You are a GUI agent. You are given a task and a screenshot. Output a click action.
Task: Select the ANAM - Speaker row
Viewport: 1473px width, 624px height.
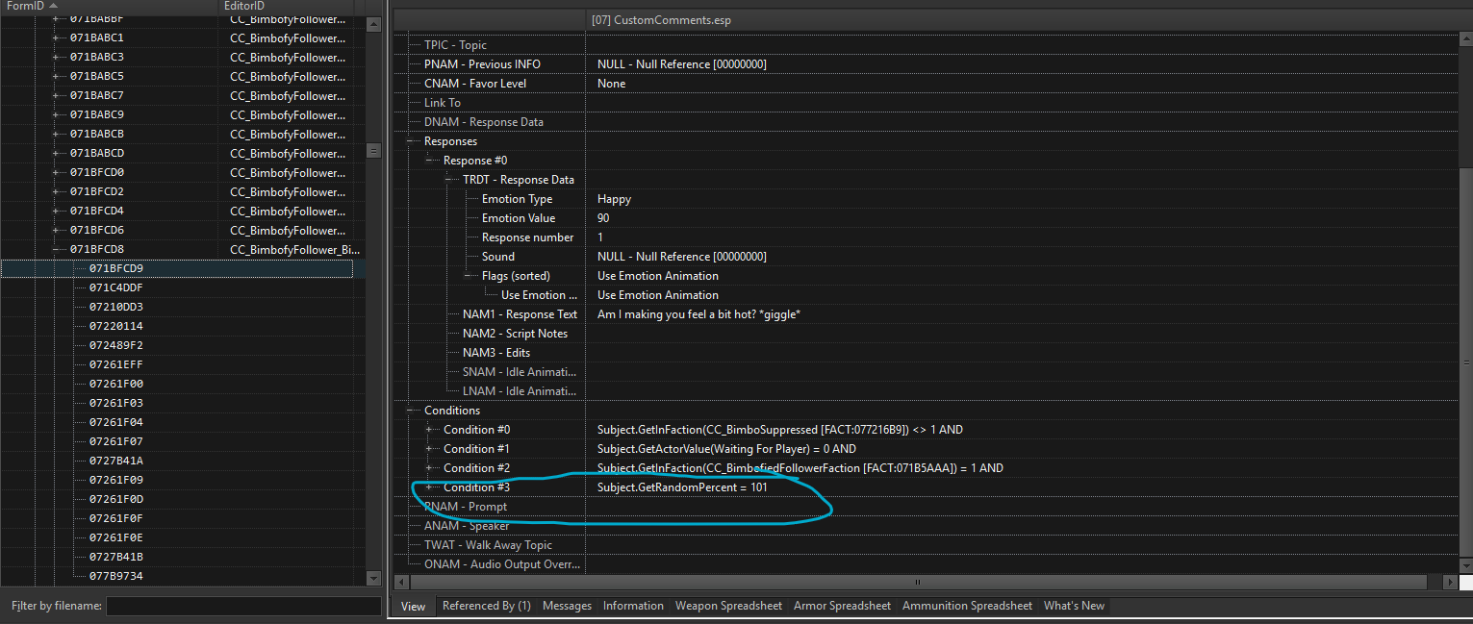pos(467,526)
